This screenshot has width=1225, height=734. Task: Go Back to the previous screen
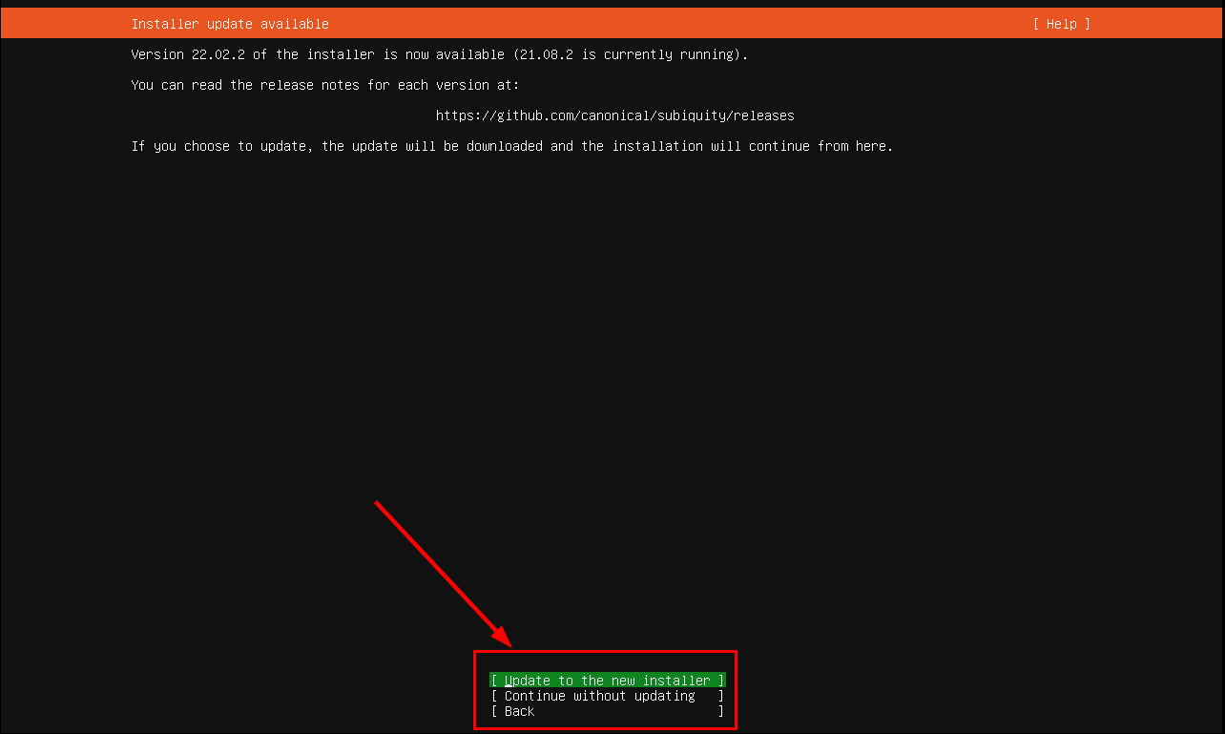click(519, 711)
